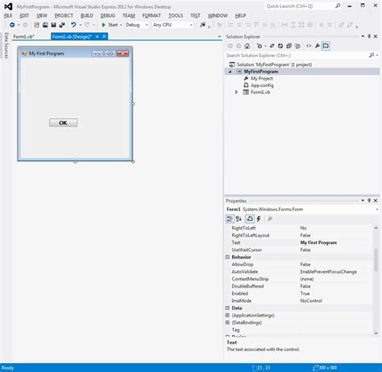Click the pin icon on Form1.vb [Design] tab
Image resolution: width=382 pixels, height=372 pixels.
(98, 36)
